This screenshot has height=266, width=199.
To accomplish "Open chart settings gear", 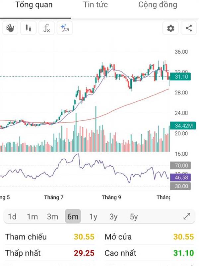I will tap(170, 28).
